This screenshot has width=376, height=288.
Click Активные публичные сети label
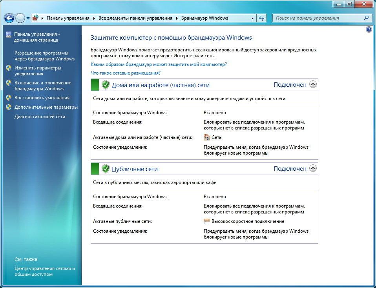pyautogui.click(x=122, y=221)
